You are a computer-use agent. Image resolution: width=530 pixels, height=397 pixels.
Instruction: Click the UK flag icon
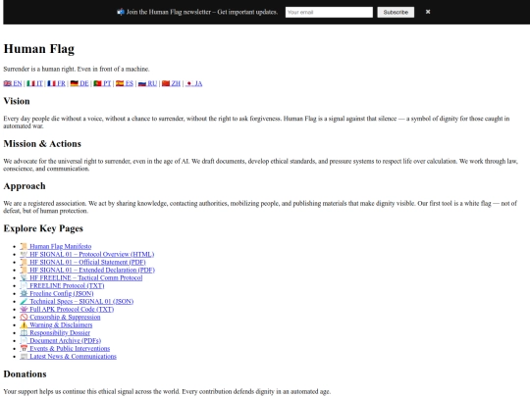[x=8, y=83]
